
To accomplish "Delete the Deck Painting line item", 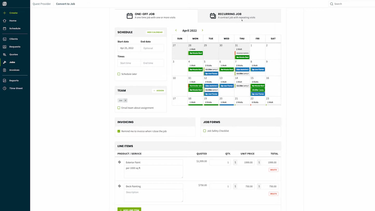I will (x=273, y=194).
